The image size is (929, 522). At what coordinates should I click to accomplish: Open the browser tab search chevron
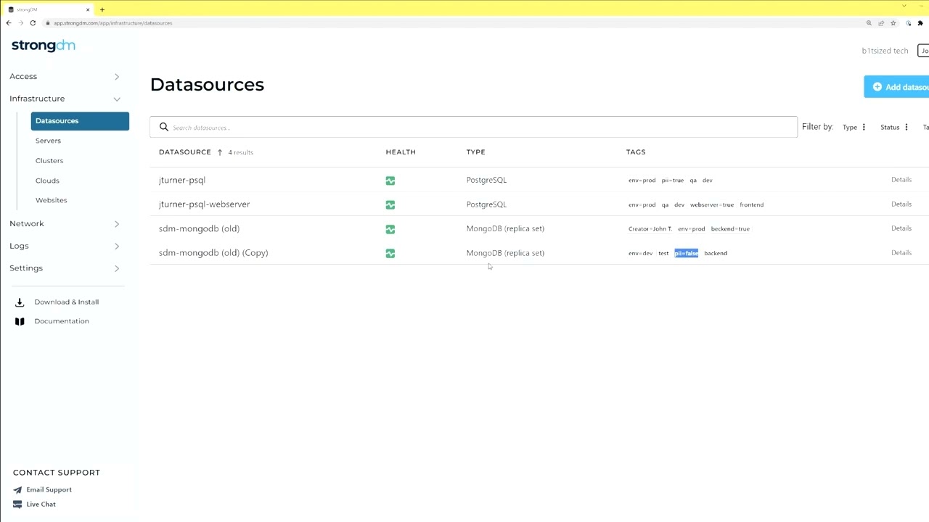[904, 6]
